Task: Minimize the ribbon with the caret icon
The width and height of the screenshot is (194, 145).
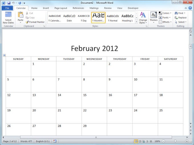Action: [x=186, y=8]
